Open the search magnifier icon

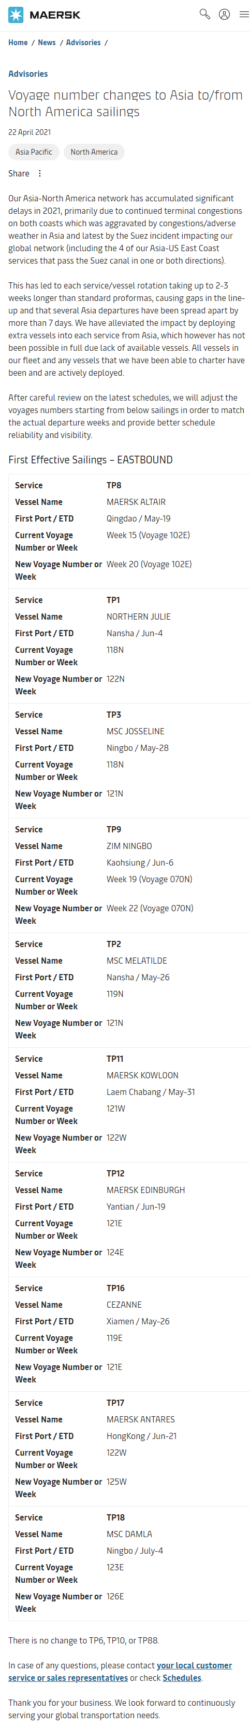pos(204,14)
